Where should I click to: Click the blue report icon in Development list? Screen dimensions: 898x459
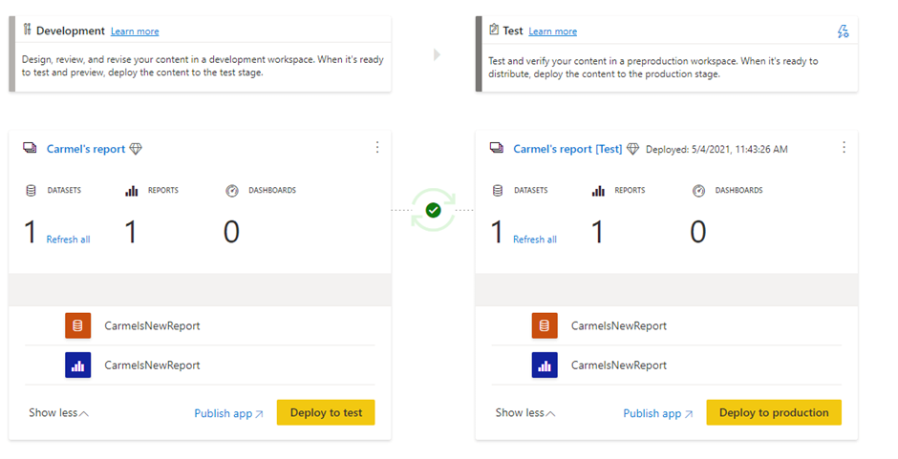(78, 365)
